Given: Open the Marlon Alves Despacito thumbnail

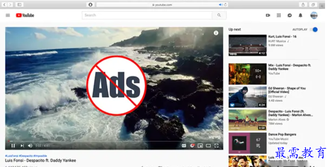Looking at the screenshot, I should coord(248,120).
